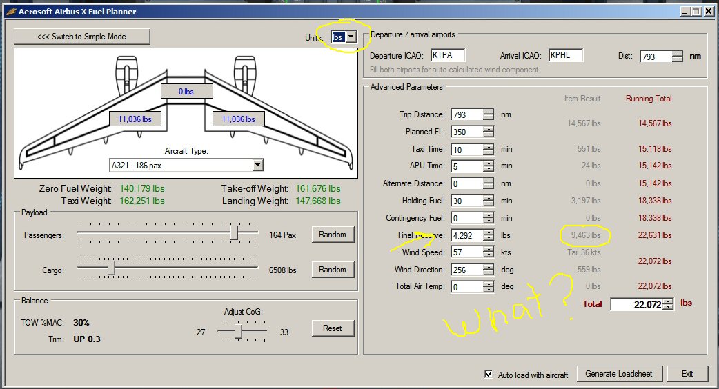Click the left wing tank 11,036 lbs box
Screen dimensions: 719x389
[x=135, y=119]
